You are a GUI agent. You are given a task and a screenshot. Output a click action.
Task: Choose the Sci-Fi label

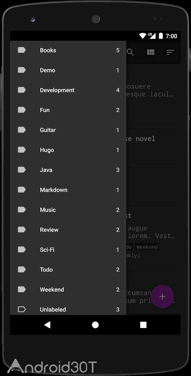pos(68,250)
